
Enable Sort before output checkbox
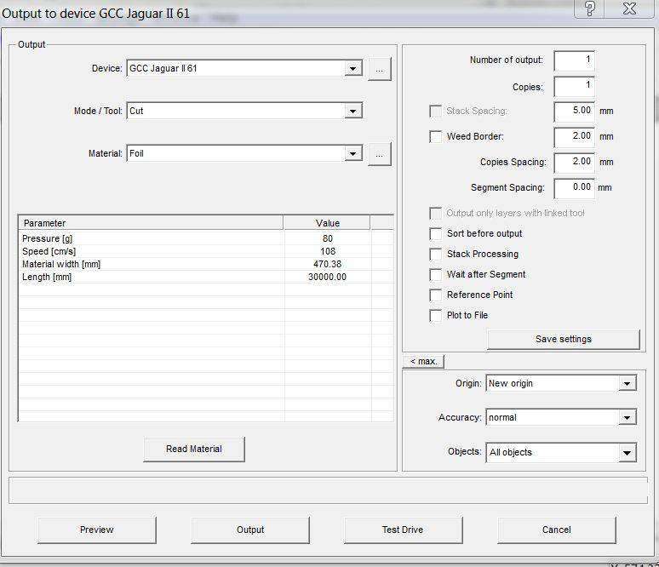pyautogui.click(x=435, y=233)
